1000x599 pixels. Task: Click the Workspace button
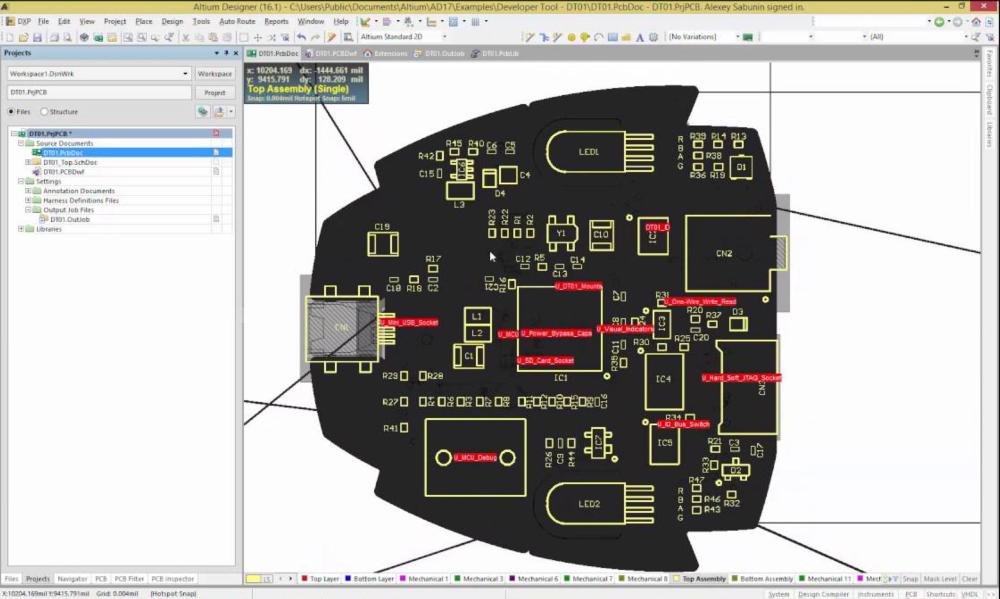click(215, 74)
